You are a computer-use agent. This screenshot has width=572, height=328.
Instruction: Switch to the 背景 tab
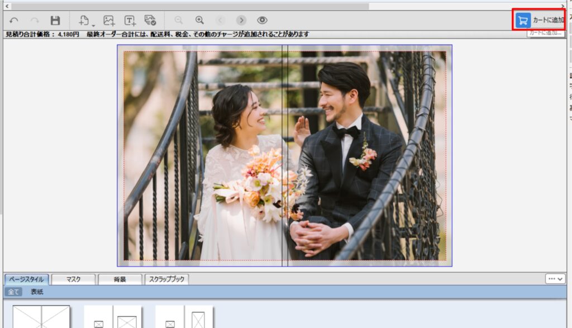click(x=120, y=279)
